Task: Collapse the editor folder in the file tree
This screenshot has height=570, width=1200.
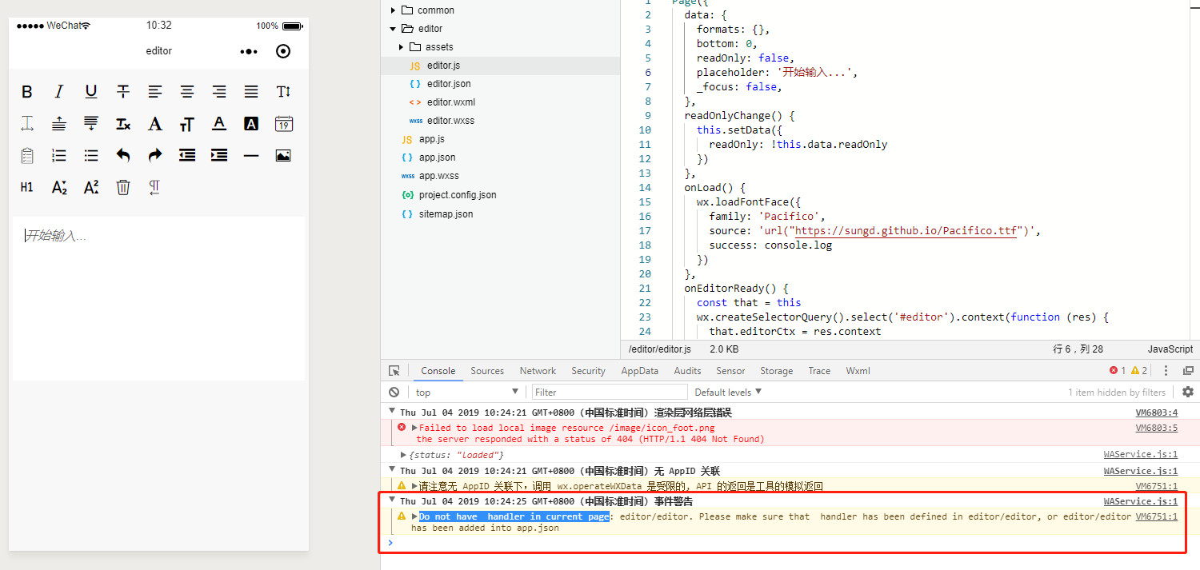Action: coord(394,29)
